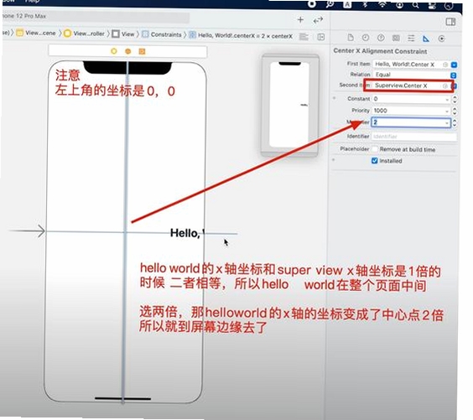Open the Connections inspector tab

[442, 39]
